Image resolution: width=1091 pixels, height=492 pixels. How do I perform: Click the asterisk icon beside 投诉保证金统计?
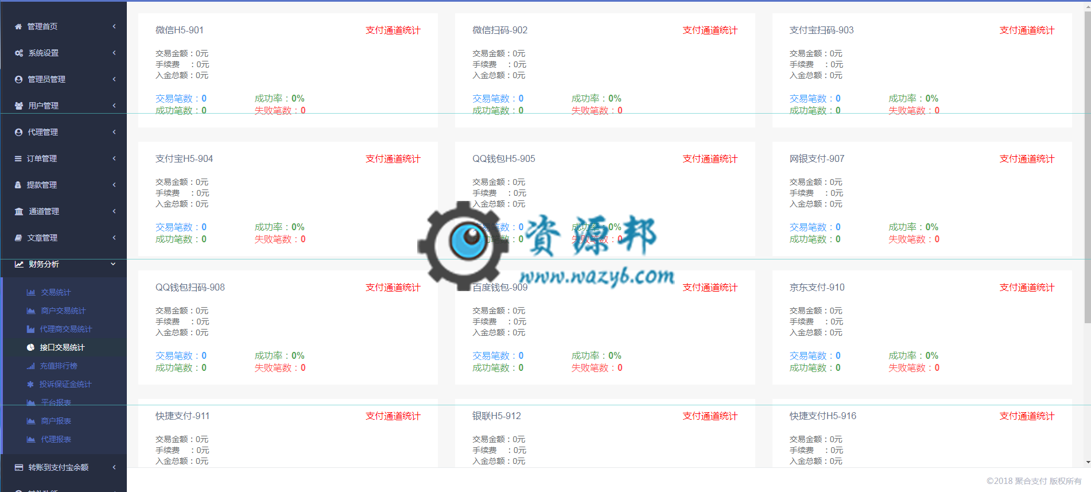click(x=30, y=384)
